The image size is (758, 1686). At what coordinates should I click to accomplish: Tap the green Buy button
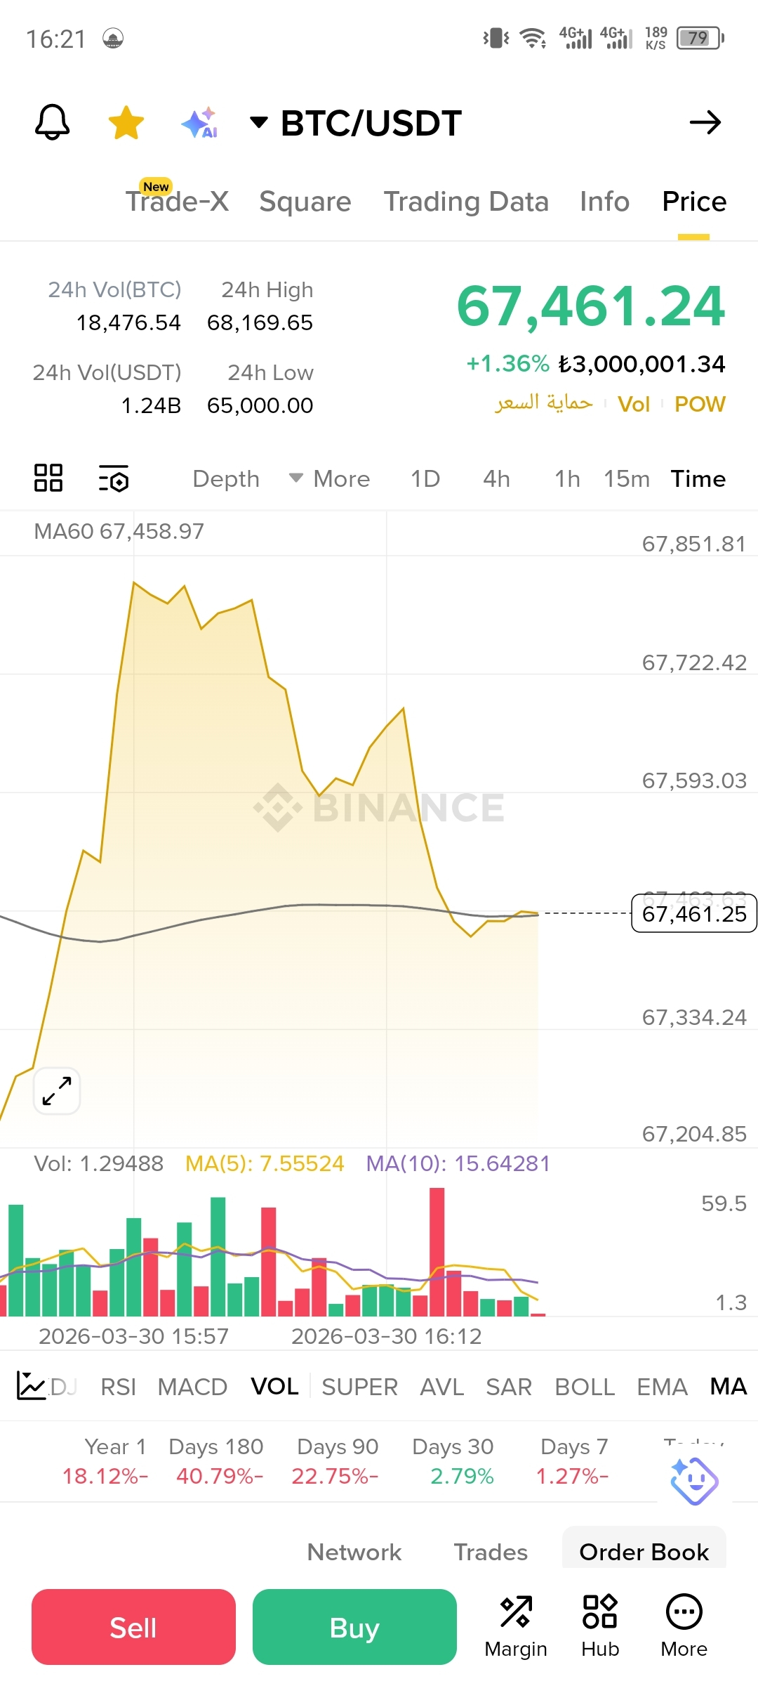pyautogui.click(x=354, y=1627)
